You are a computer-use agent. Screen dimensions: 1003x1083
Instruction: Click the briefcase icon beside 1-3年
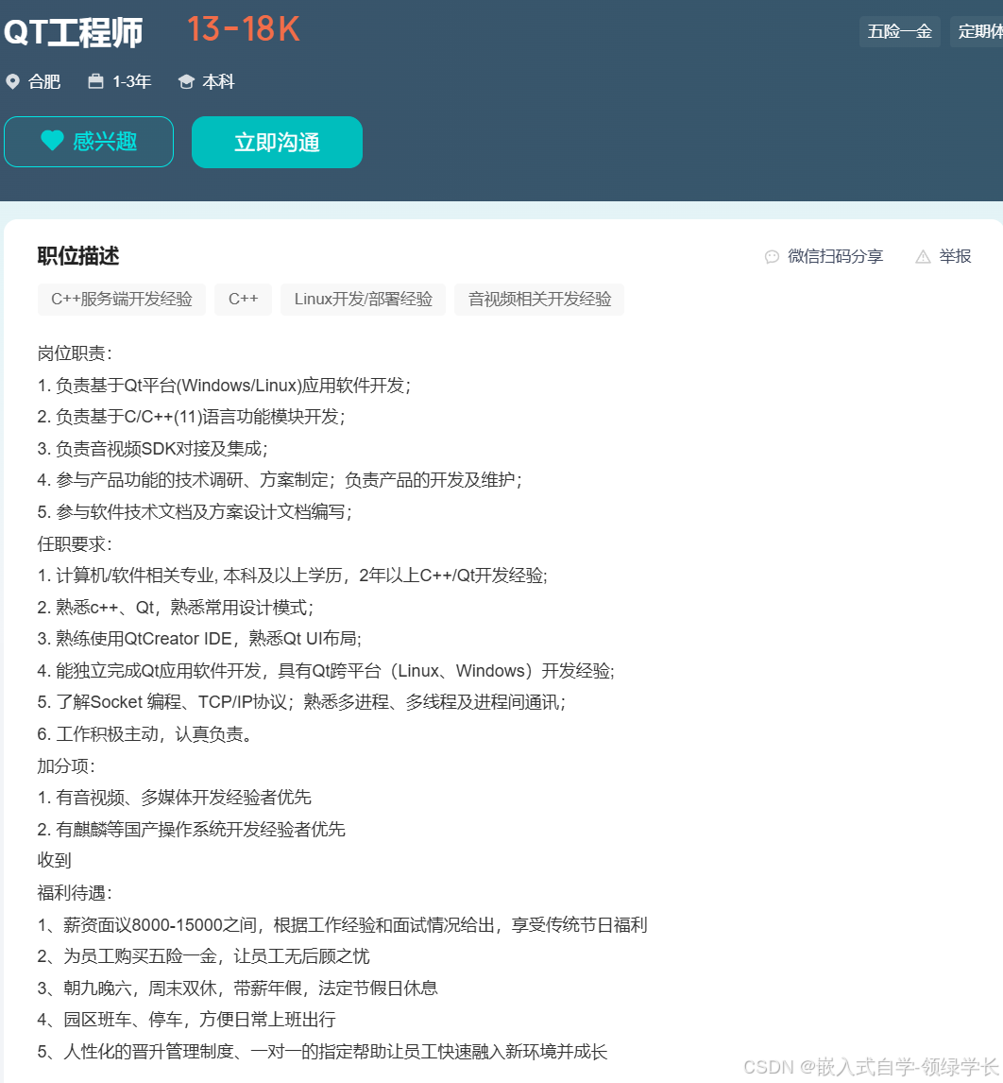[96, 81]
